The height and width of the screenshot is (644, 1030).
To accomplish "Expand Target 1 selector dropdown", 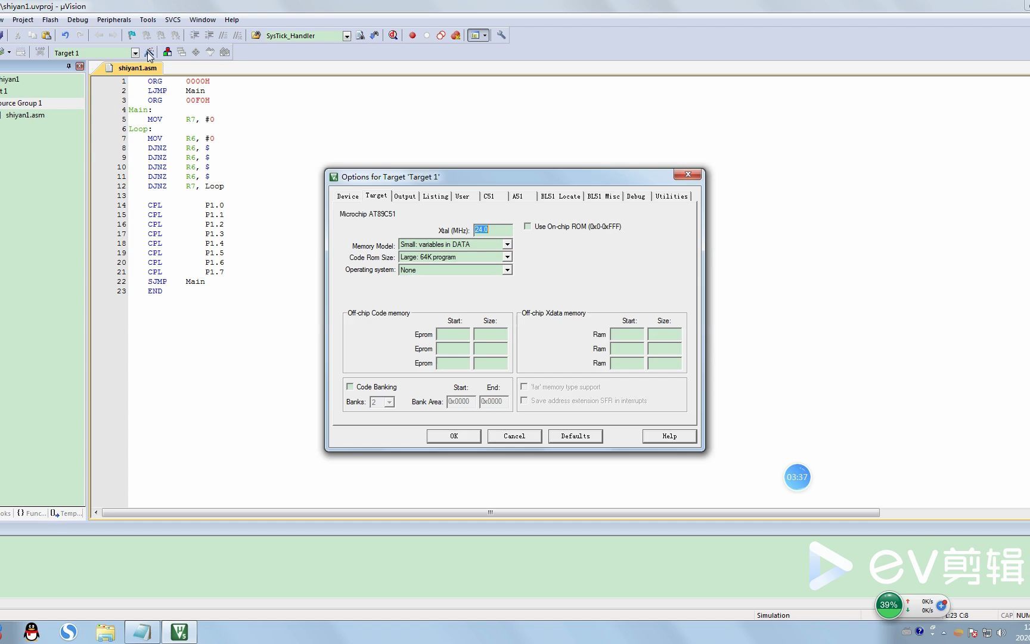I will [x=135, y=53].
